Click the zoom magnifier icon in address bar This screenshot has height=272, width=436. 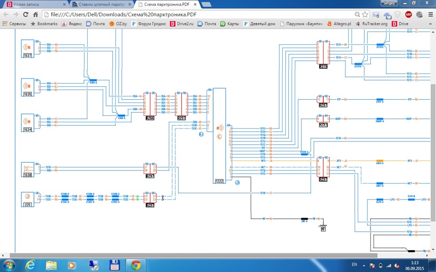click(357, 15)
